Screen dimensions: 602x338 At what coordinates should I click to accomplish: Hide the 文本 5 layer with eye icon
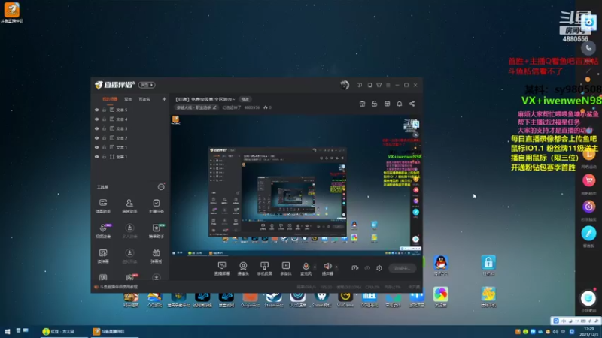(x=97, y=110)
